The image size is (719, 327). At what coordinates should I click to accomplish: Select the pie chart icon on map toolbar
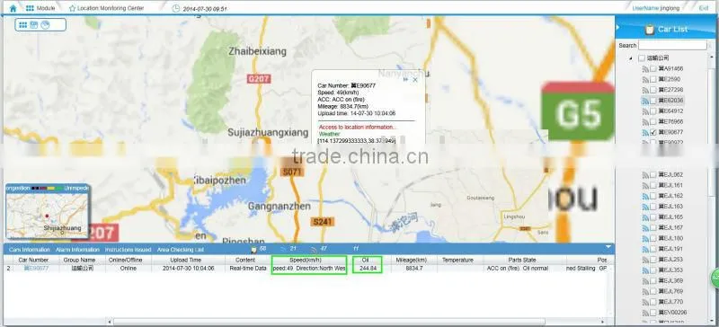pos(45,25)
